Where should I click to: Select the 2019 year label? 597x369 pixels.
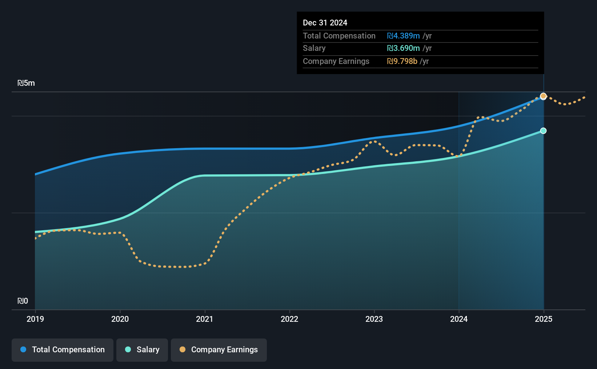[x=35, y=319]
